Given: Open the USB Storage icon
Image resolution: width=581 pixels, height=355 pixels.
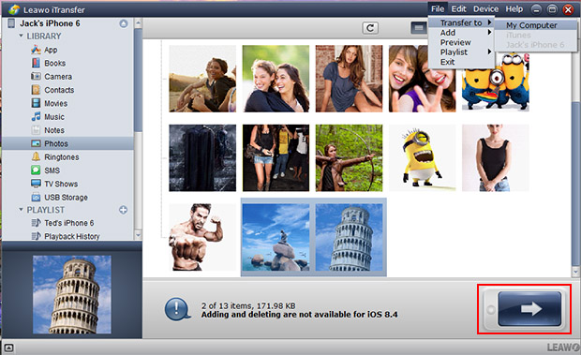Looking at the screenshot, I should pos(36,197).
